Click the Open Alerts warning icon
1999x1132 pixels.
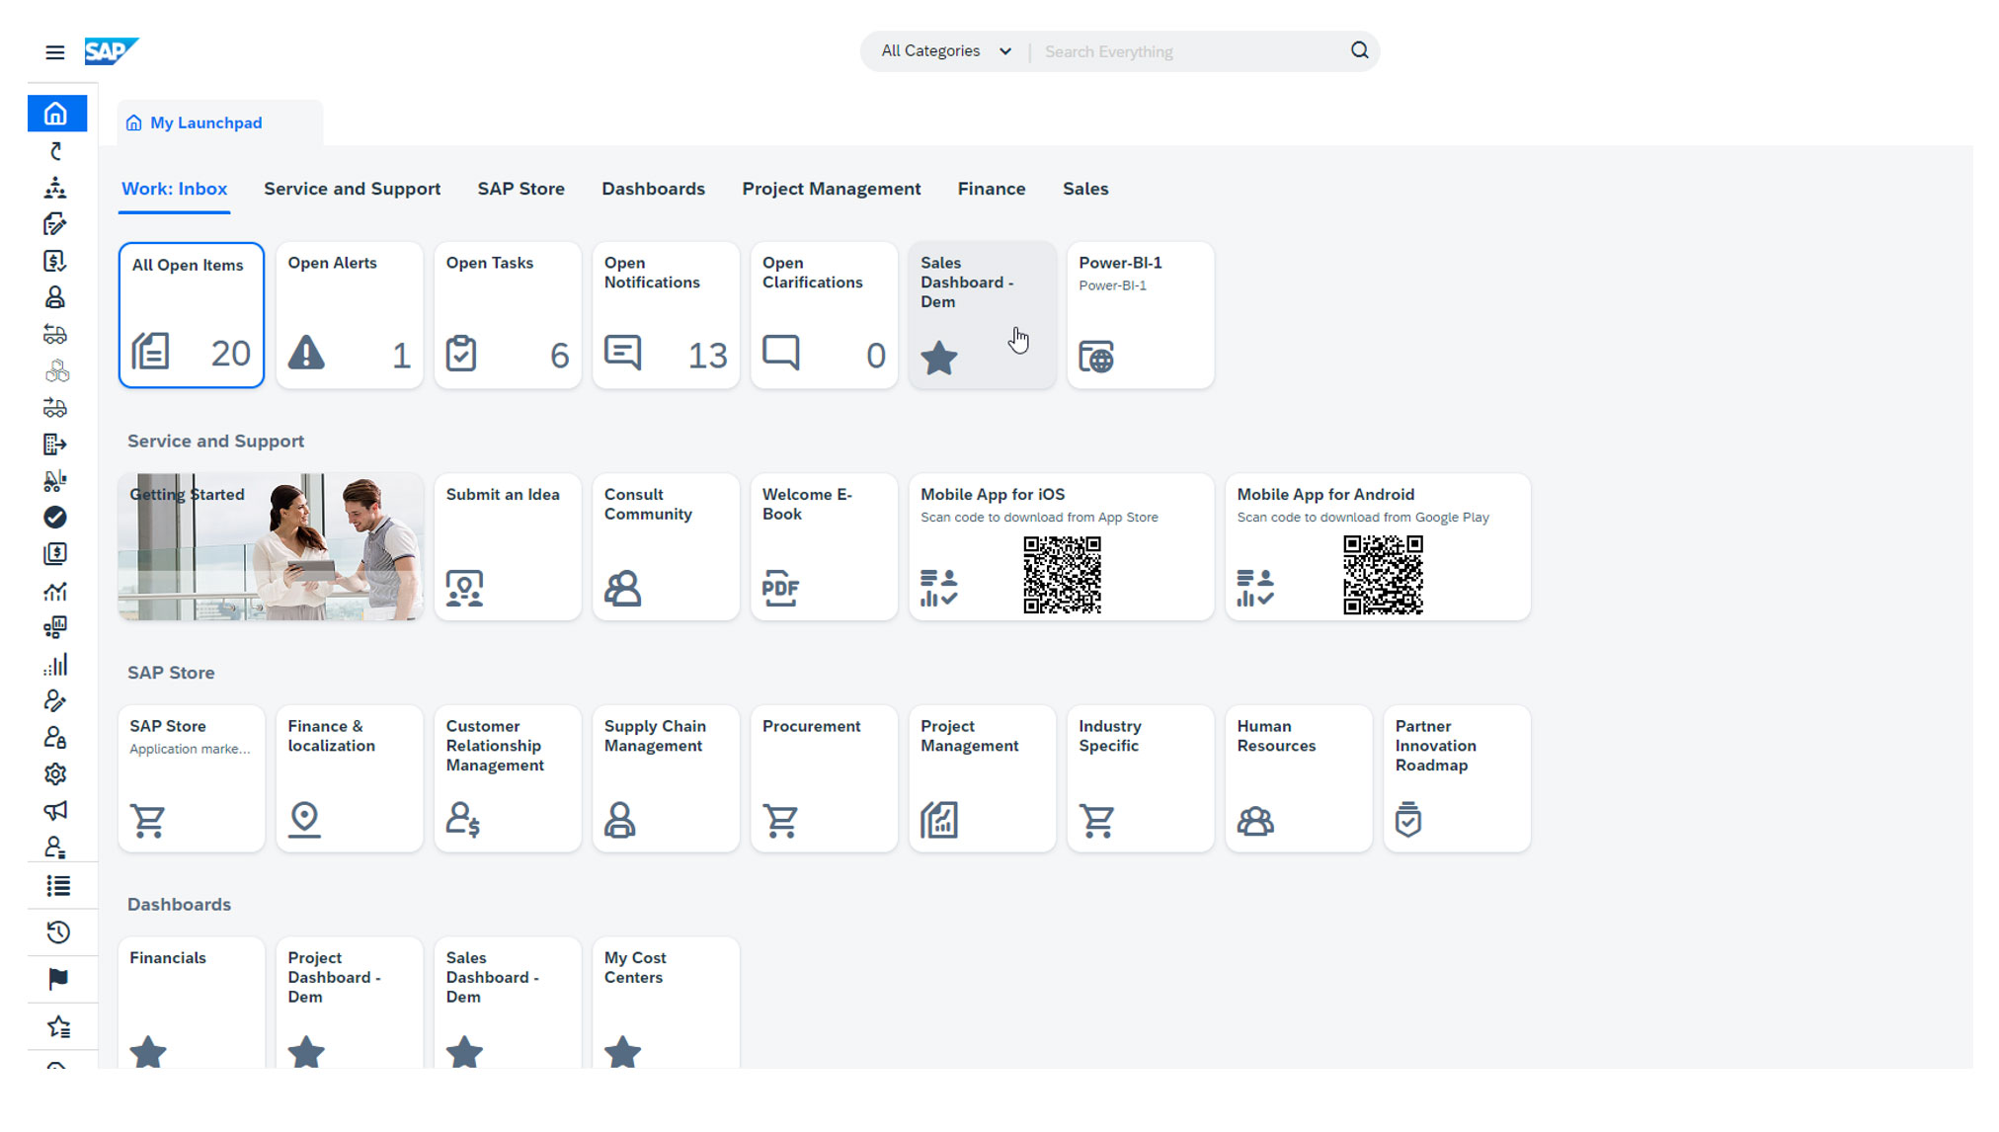(307, 355)
